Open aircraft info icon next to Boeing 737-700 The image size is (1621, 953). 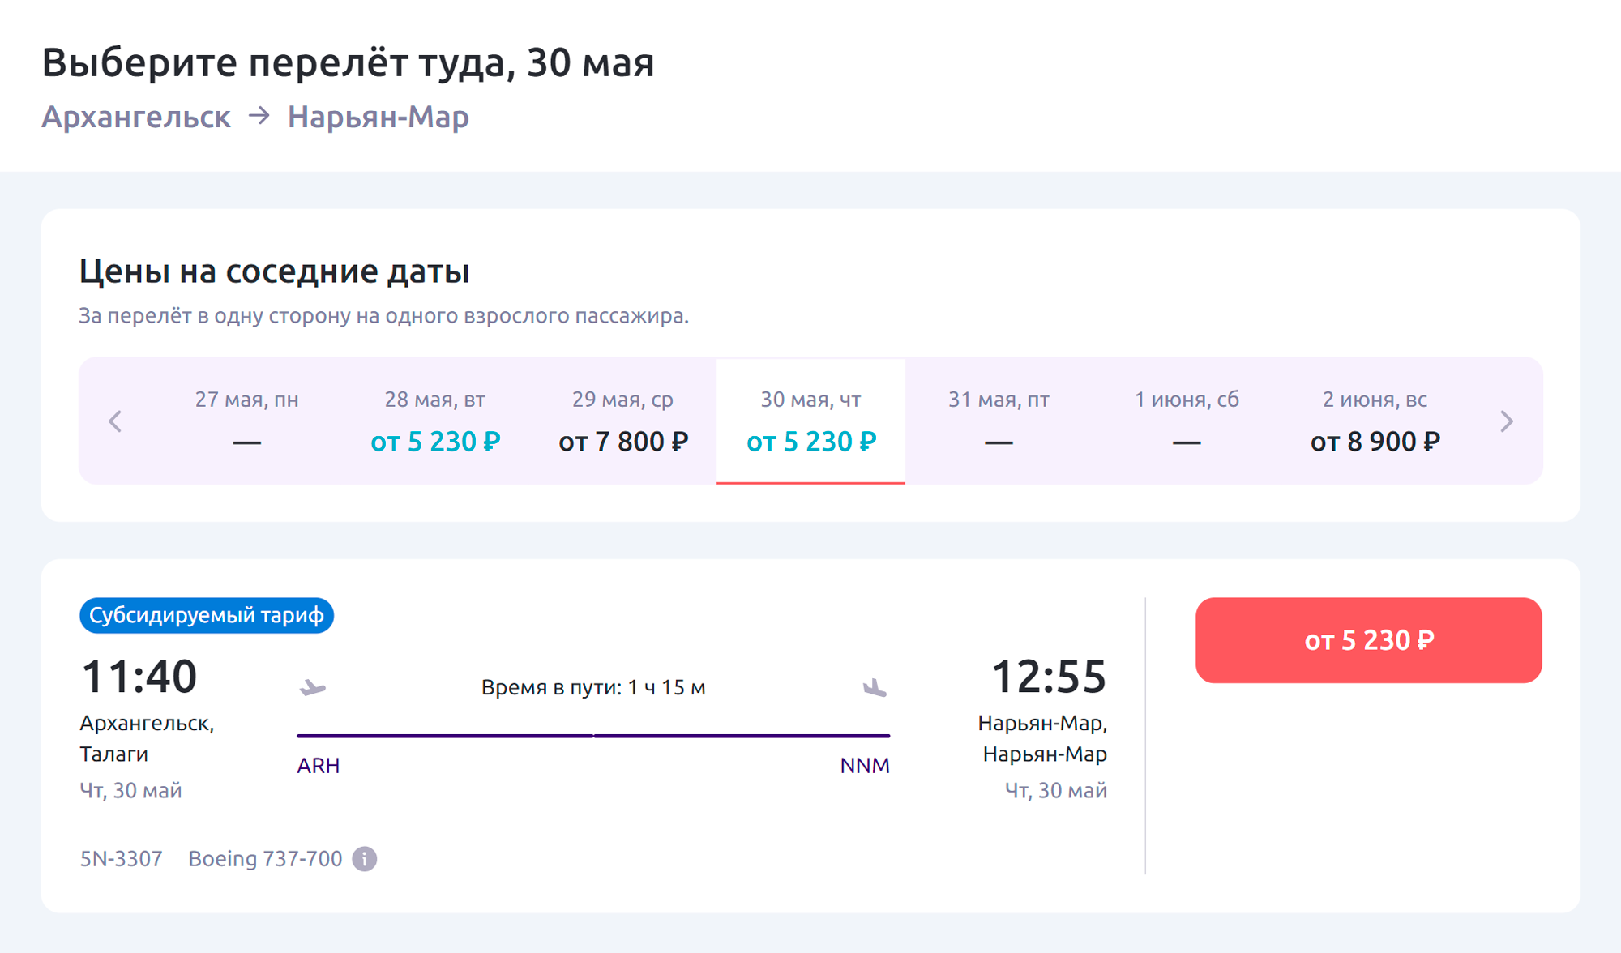pos(365,858)
